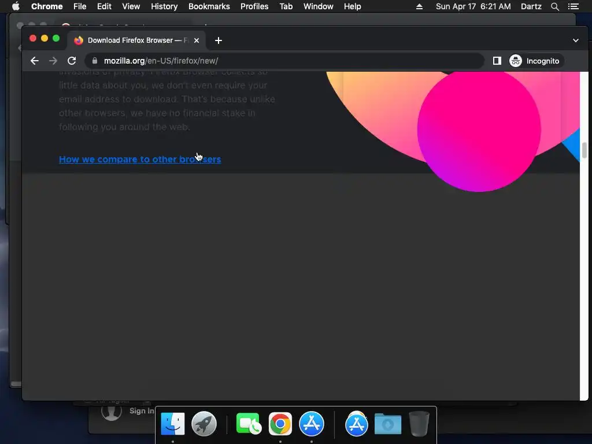Click the forward navigation arrow
592x444 pixels.
tap(53, 61)
